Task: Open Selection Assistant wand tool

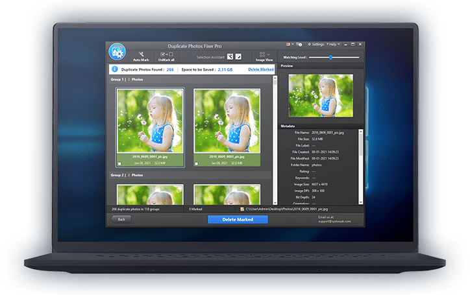Action: tap(229, 57)
